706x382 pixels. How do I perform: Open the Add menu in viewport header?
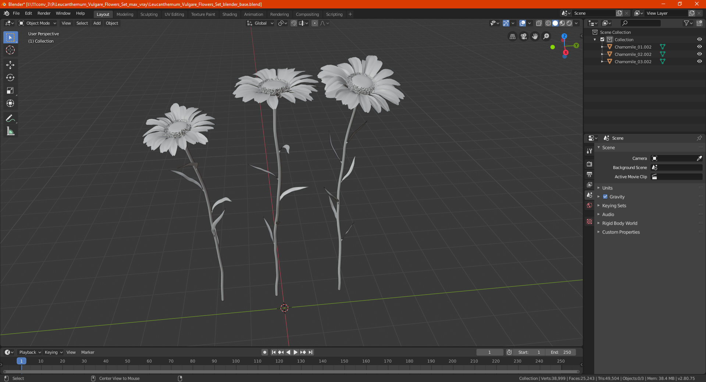[x=97, y=23]
